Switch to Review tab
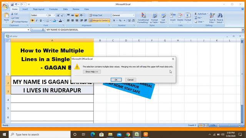Viewport: 246px width, 138px height. pos(76,9)
